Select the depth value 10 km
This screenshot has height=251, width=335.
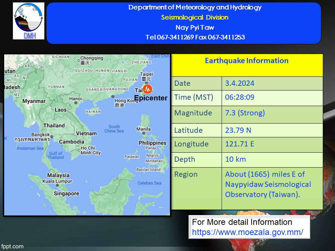click(x=236, y=159)
